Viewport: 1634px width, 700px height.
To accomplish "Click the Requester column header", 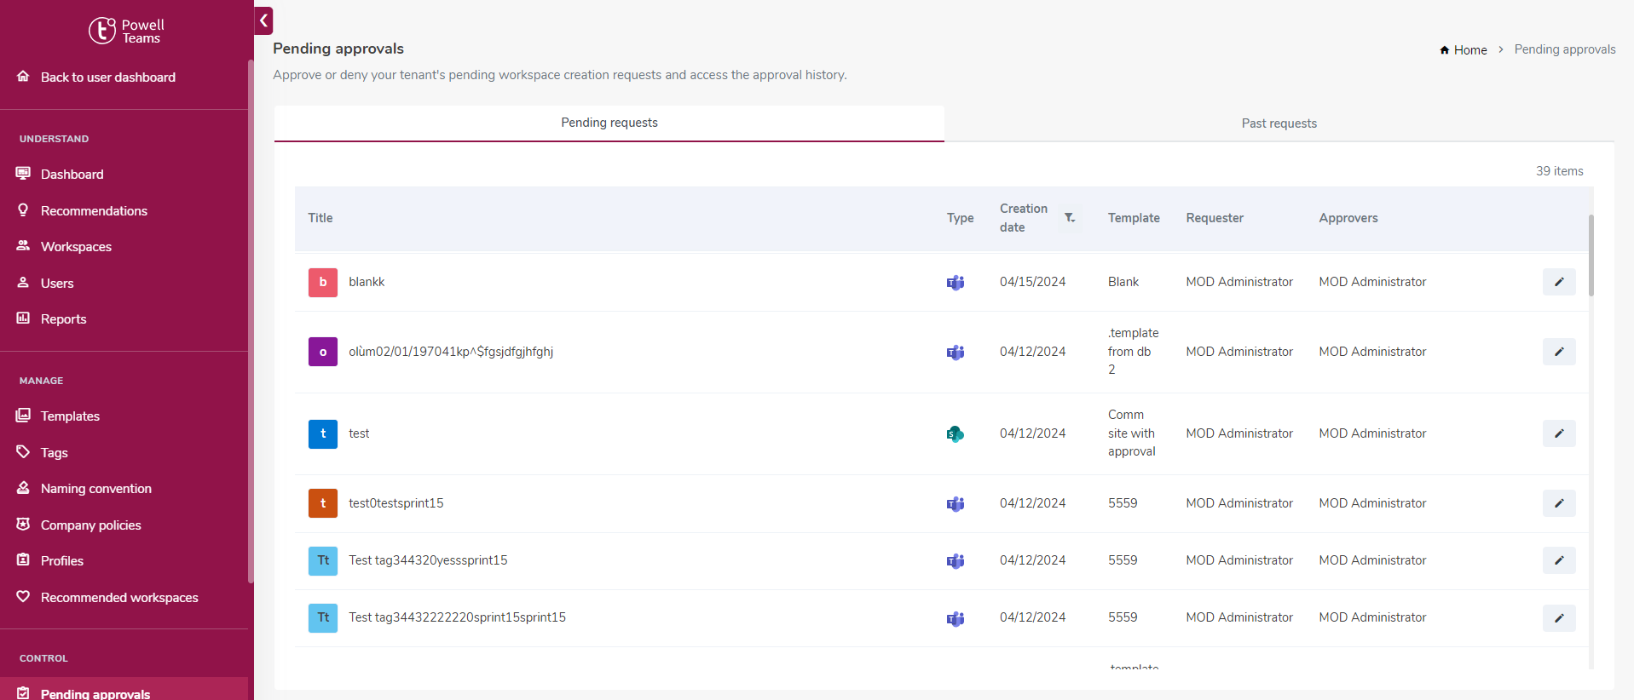I will (1215, 218).
